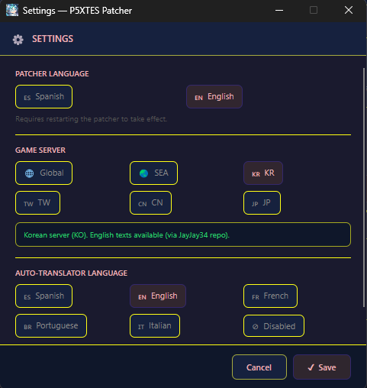Set auto-translator to Disabled

[274, 326]
